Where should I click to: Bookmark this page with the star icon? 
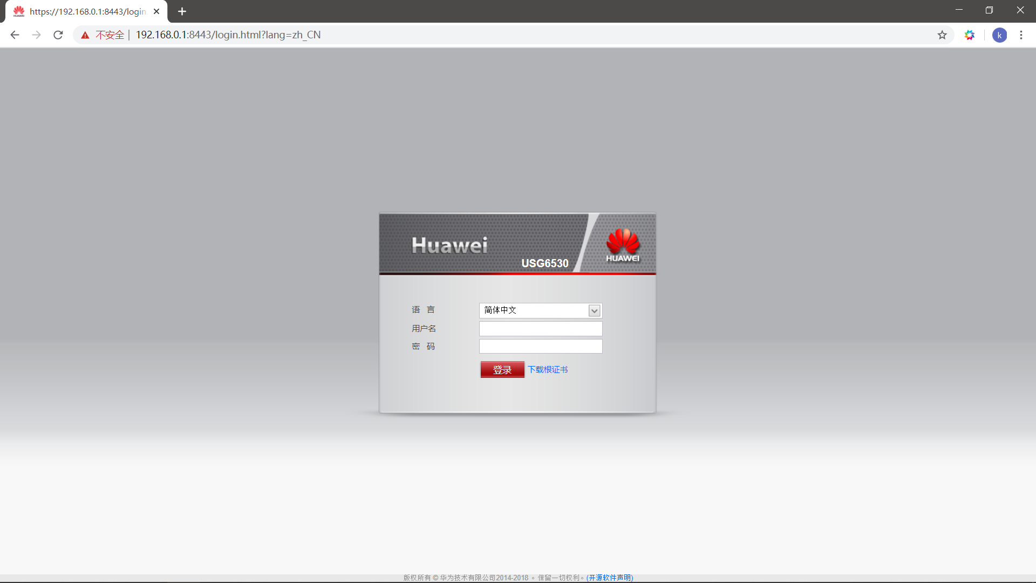942,35
